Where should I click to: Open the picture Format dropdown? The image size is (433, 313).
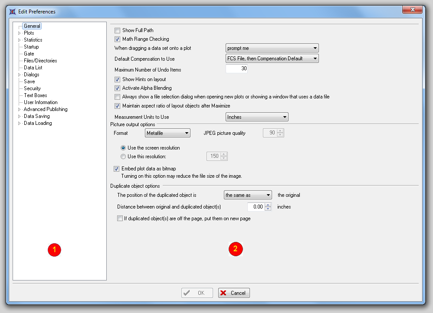(167, 133)
